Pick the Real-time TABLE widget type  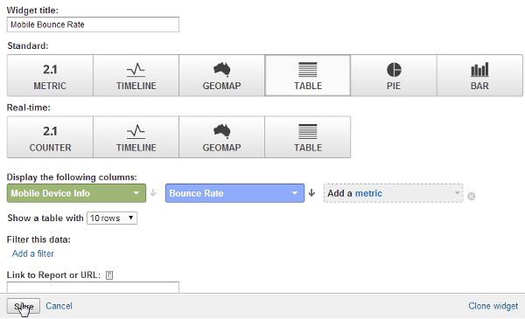point(308,137)
